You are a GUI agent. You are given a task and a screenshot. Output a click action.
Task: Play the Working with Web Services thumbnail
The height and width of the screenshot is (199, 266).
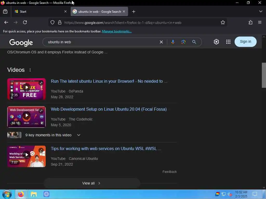click(26, 156)
